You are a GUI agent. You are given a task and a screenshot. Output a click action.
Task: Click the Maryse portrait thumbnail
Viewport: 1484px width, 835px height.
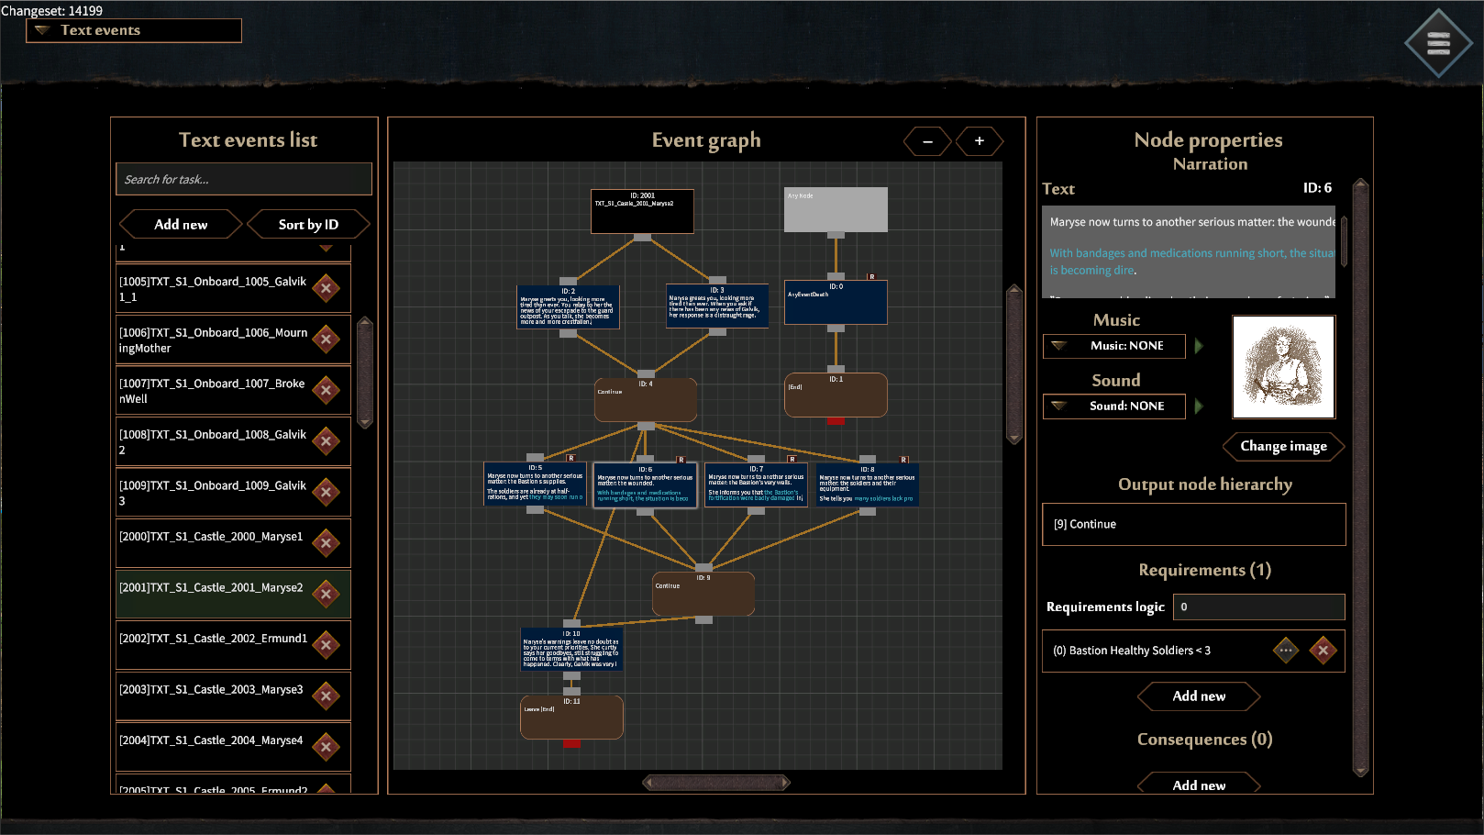click(1283, 367)
